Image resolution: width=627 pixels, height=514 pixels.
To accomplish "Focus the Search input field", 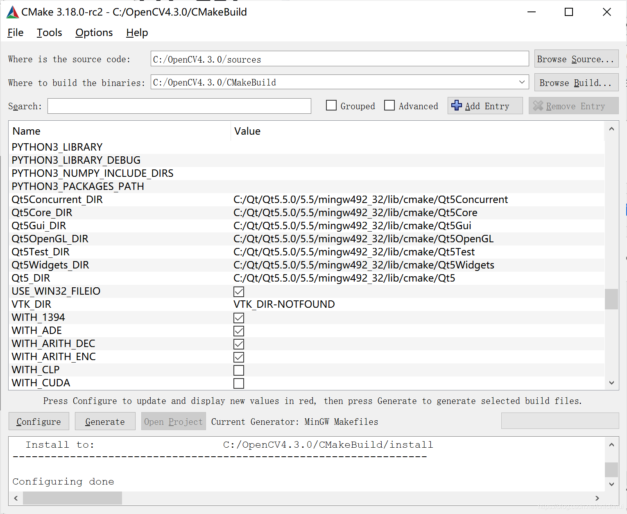I will pyautogui.click(x=179, y=106).
